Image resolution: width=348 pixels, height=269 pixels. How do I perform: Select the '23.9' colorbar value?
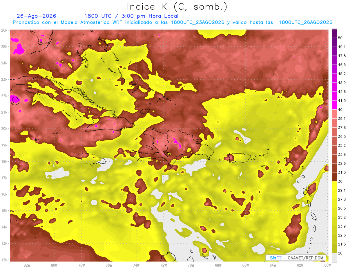click(342, 226)
